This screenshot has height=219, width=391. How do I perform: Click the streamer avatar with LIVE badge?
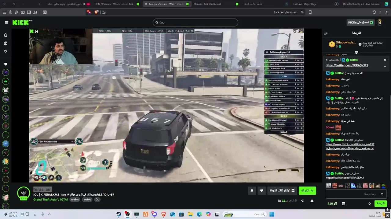[x=24, y=193]
